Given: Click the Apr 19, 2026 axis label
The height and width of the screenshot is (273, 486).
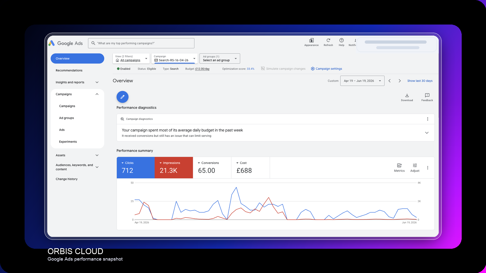Looking at the screenshot, I should coord(142,222).
